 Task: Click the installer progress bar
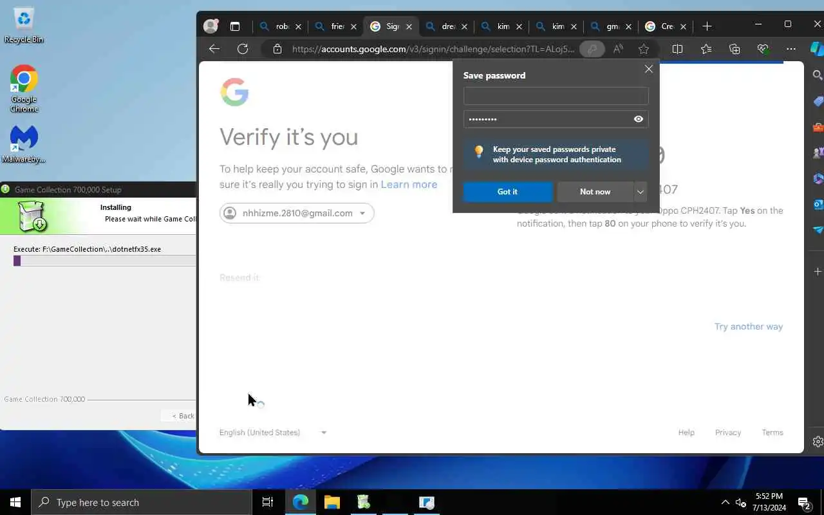[x=104, y=261]
